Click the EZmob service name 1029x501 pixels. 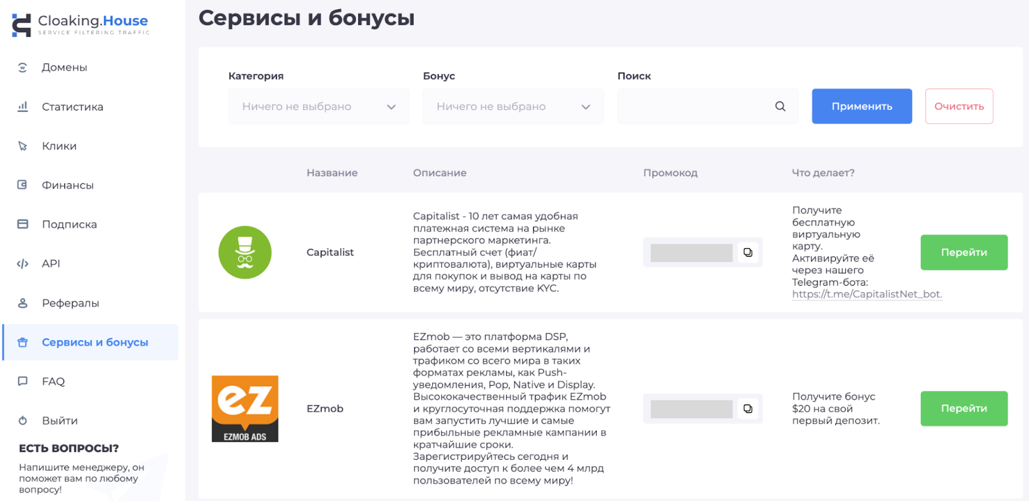coord(325,408)
